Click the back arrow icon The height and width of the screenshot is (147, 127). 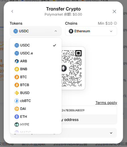(x=12, y=11)
